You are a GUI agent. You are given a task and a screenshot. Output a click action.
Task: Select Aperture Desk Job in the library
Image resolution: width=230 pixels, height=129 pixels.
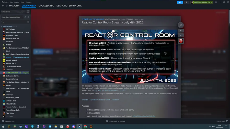tap(12, 38)
